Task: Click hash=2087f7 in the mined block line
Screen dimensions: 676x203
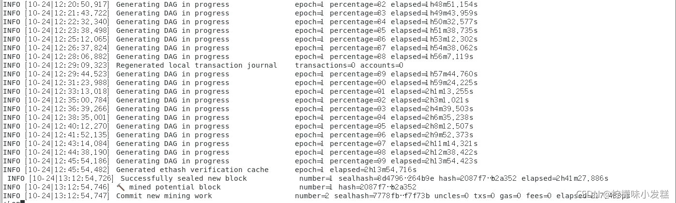Action: [378, 187]
